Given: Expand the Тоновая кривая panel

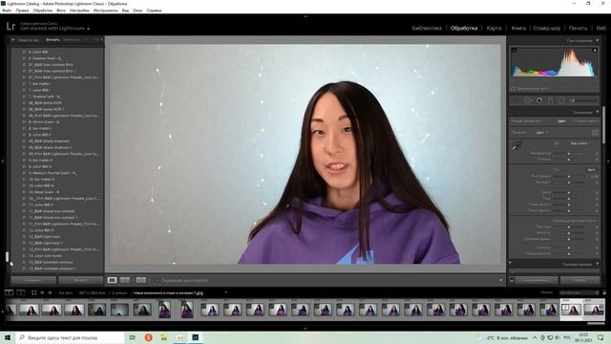Looking at the screenshot, I should pyautogui.click(x=598, y=264).
